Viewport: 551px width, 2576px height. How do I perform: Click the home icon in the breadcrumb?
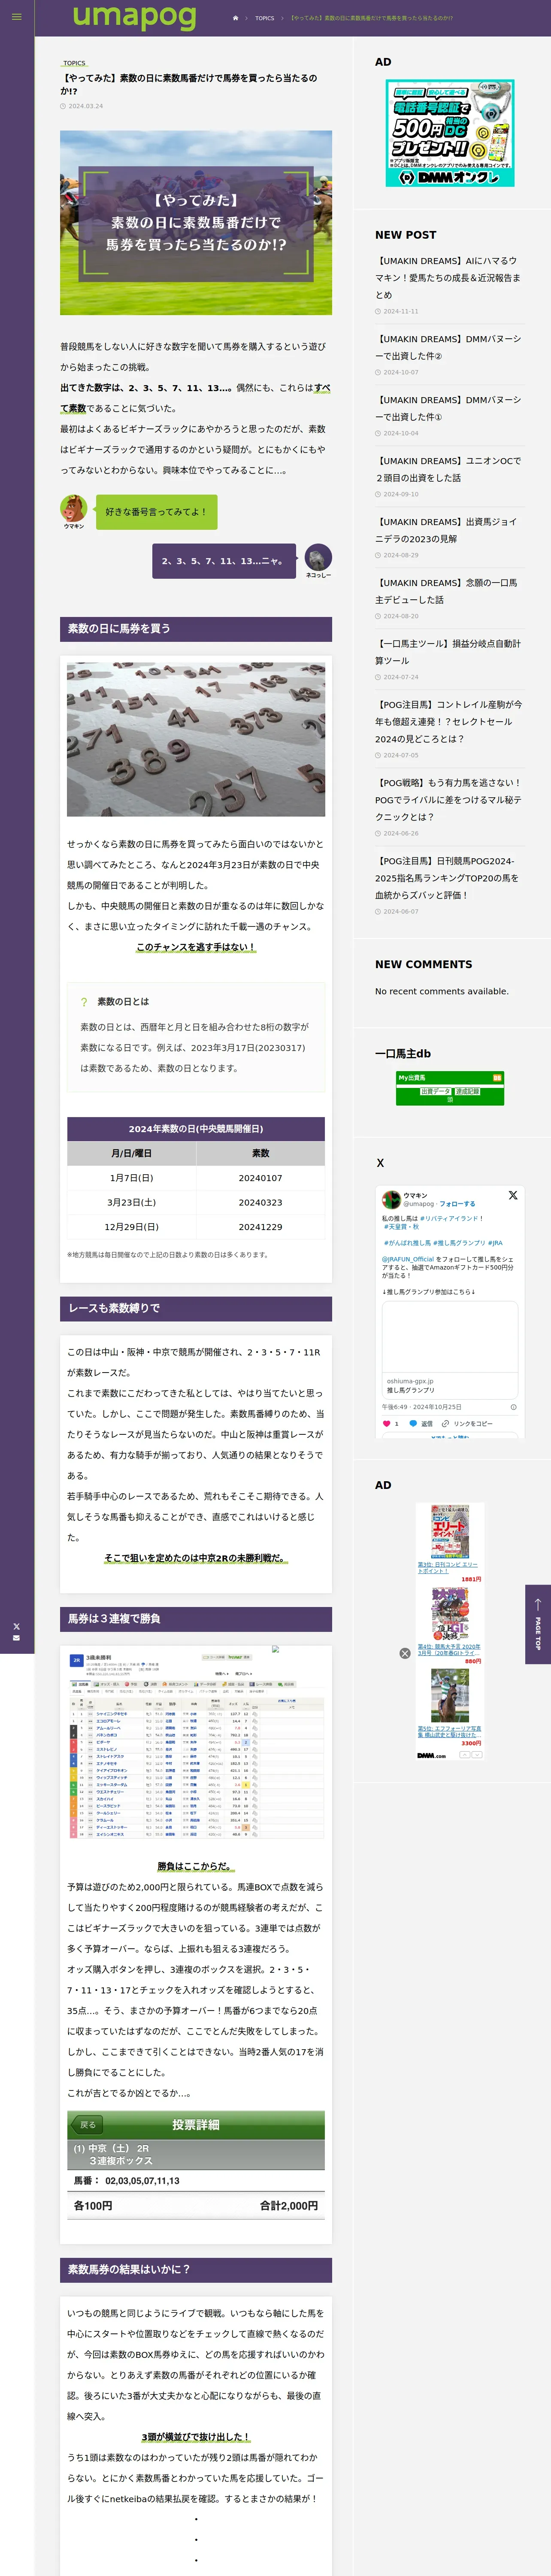[235, 18]
